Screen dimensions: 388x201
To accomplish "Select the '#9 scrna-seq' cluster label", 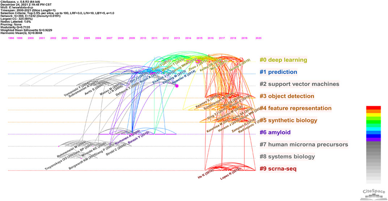I will pos(278,169).
